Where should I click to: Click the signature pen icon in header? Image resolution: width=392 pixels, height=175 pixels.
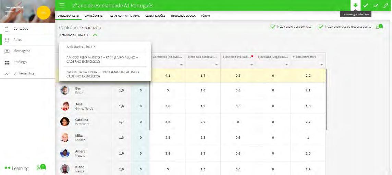coord(376,5)
